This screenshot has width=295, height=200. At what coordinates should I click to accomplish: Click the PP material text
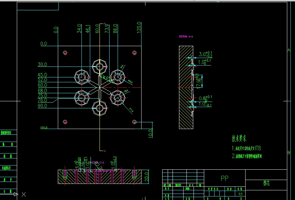225,178
